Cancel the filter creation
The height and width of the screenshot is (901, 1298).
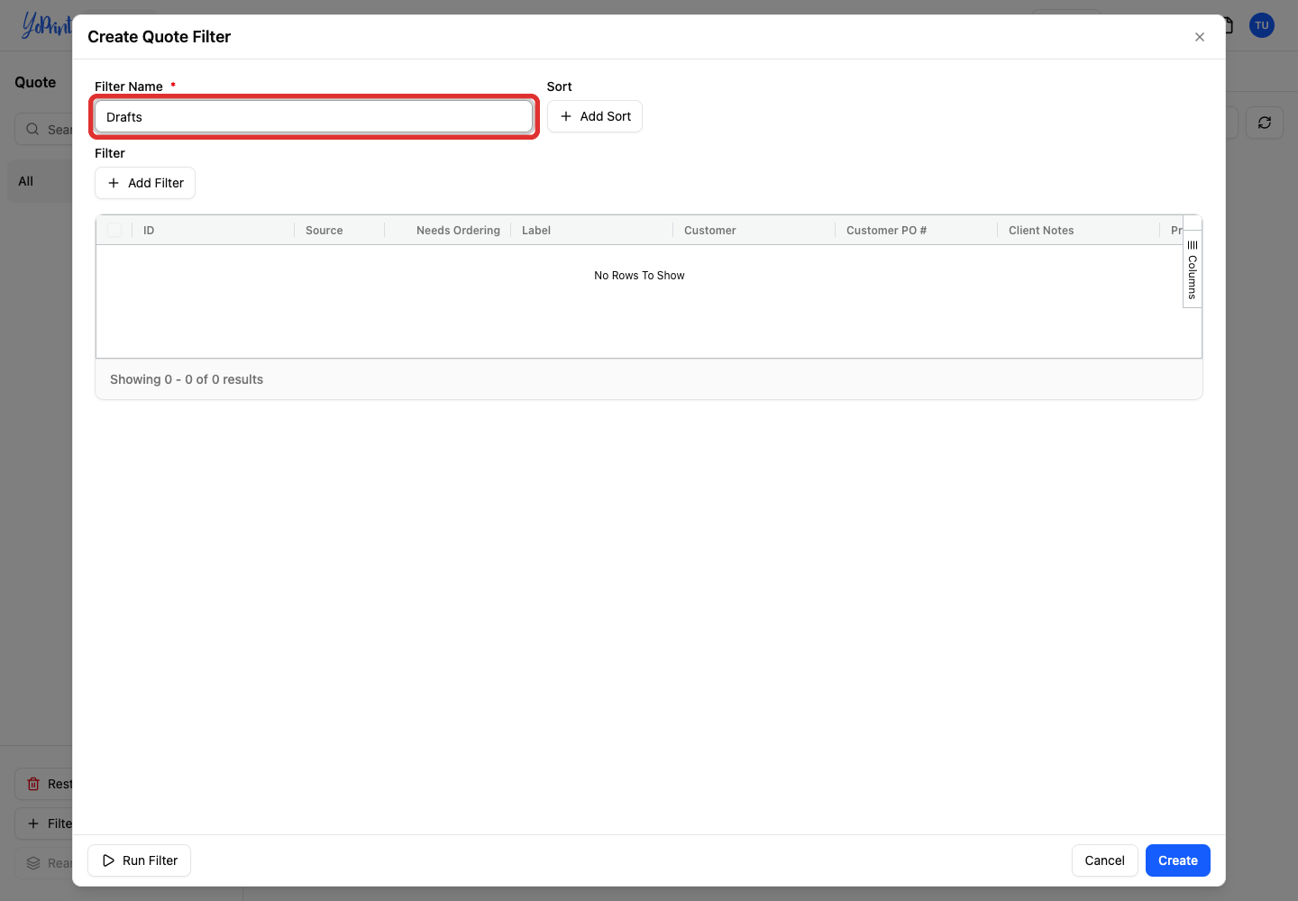click(1104, 860)
